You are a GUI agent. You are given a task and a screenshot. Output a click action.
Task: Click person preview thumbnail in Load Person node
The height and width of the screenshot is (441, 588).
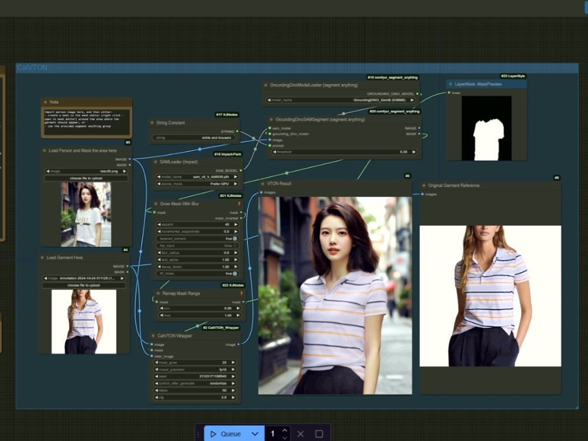pos(86,214)
